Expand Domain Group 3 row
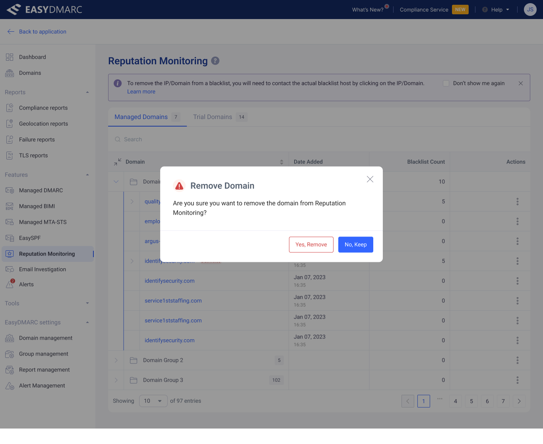The width and height of the screenshot is (543, 444). tap(116, 380)
